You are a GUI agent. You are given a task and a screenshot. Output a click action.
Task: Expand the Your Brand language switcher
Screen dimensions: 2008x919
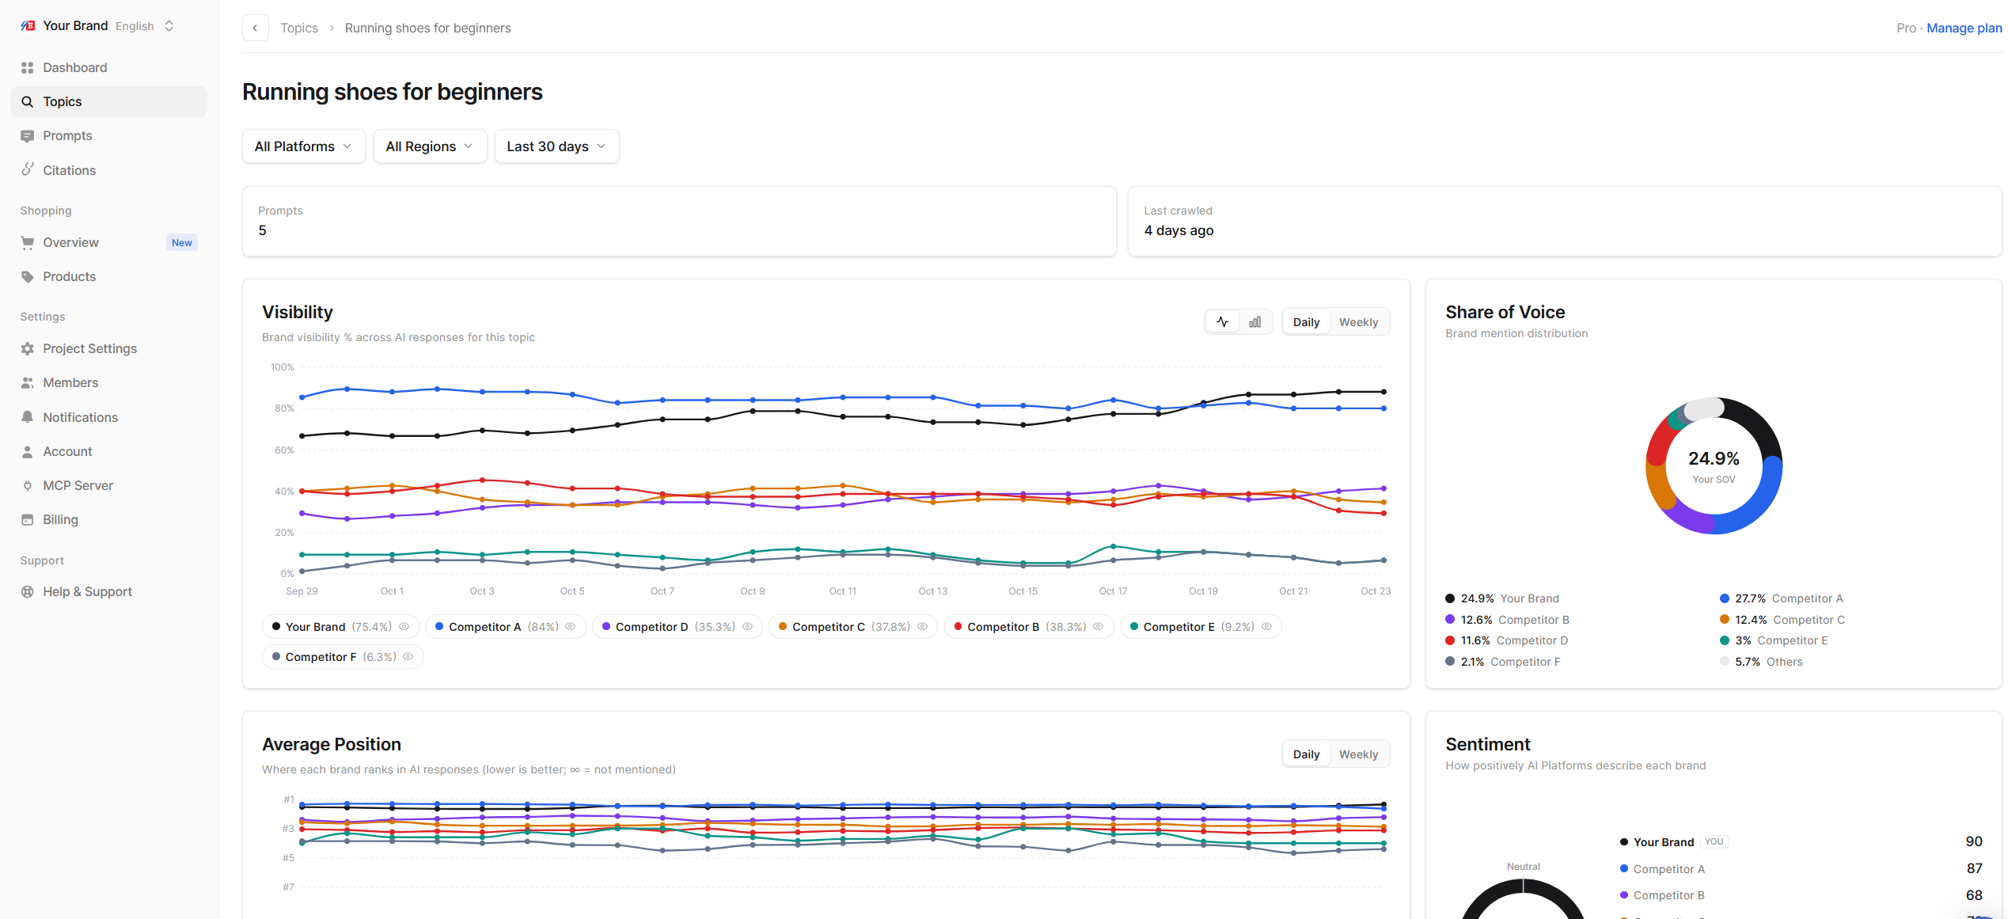[169, 26]
